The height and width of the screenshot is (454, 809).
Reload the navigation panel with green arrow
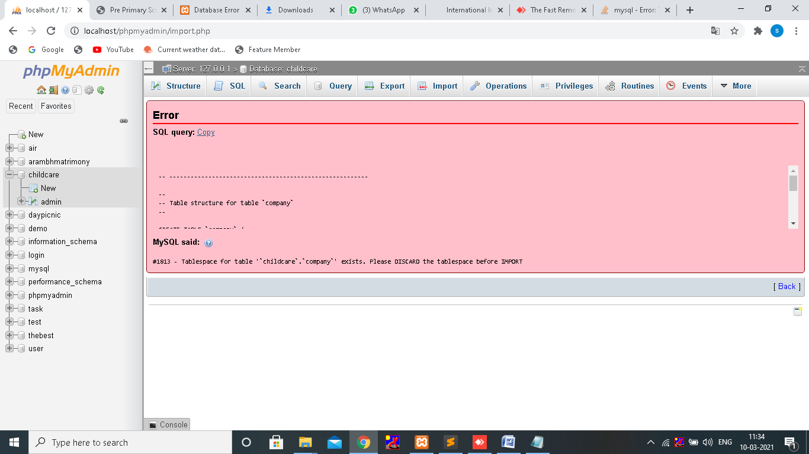pos(101,90)
